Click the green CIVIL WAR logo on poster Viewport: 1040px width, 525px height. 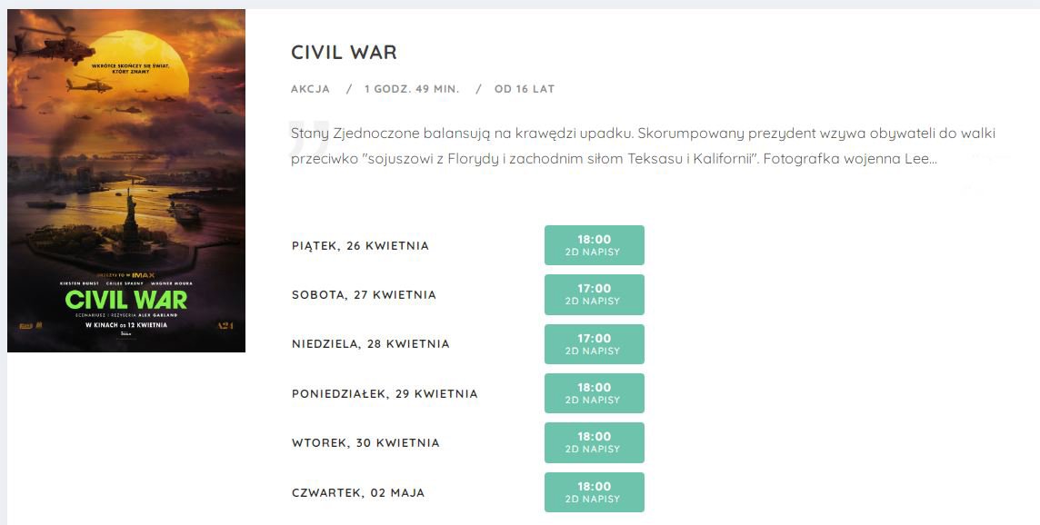[126, 301]
